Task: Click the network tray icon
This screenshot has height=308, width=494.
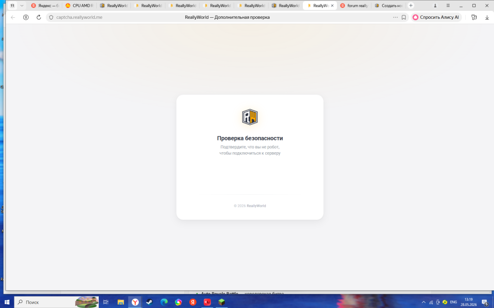Action: coord(431,302)
